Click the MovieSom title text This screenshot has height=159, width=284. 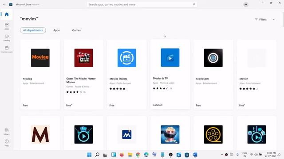[x=202, y=79]
